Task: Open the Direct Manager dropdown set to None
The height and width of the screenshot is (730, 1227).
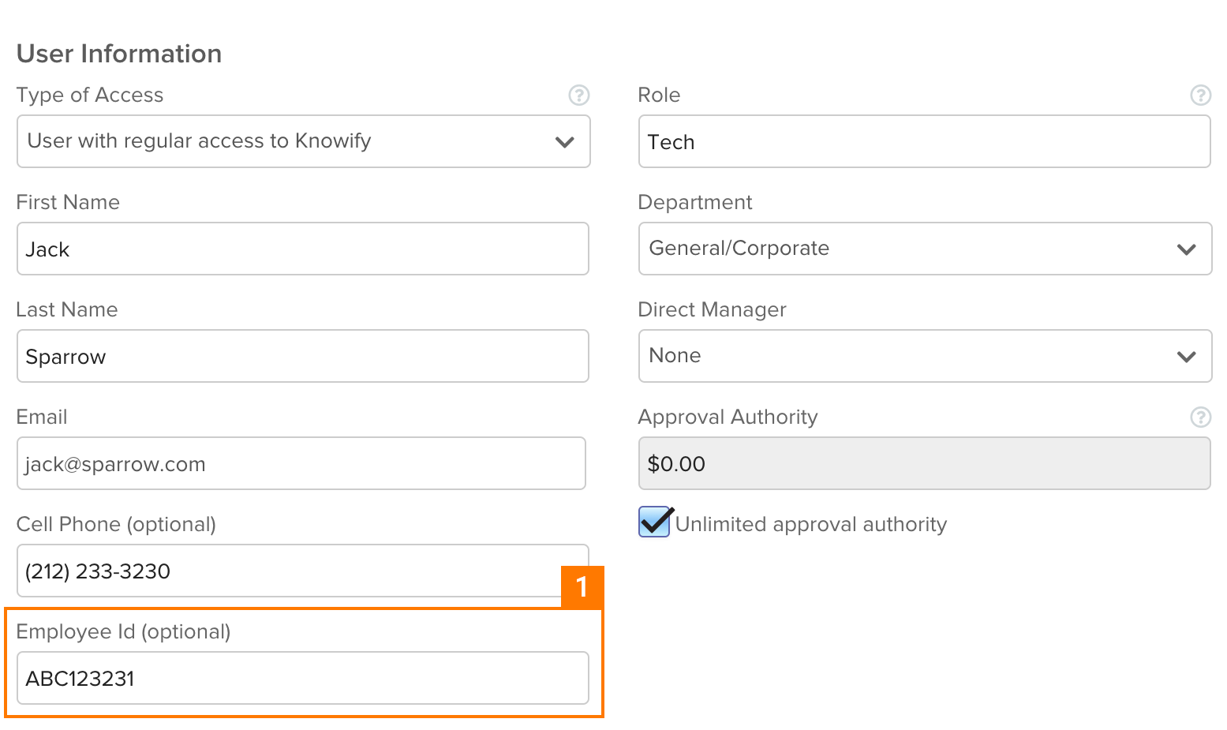Action: click(x=923, y=356)
